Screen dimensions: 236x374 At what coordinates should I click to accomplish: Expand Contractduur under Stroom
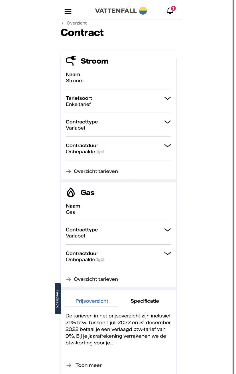[167, 145]
